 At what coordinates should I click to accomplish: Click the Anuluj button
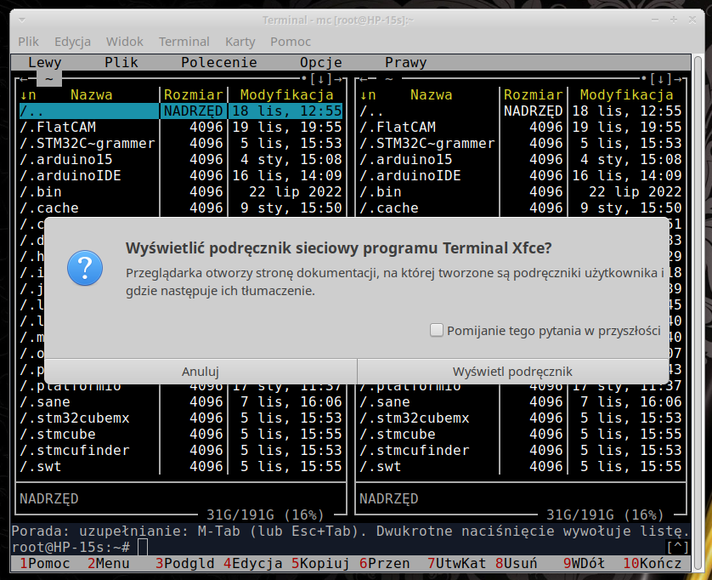pyautogui.click(x=201, y=372)
